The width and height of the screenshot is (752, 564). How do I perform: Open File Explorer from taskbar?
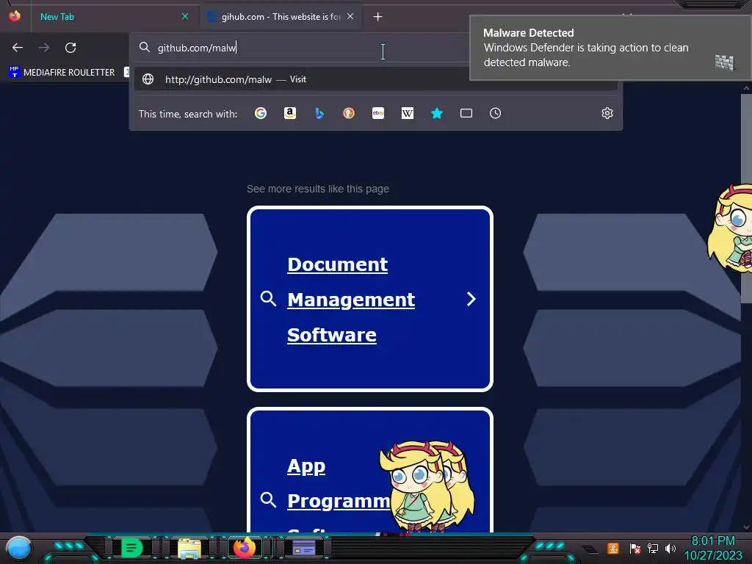coord(189,548)
